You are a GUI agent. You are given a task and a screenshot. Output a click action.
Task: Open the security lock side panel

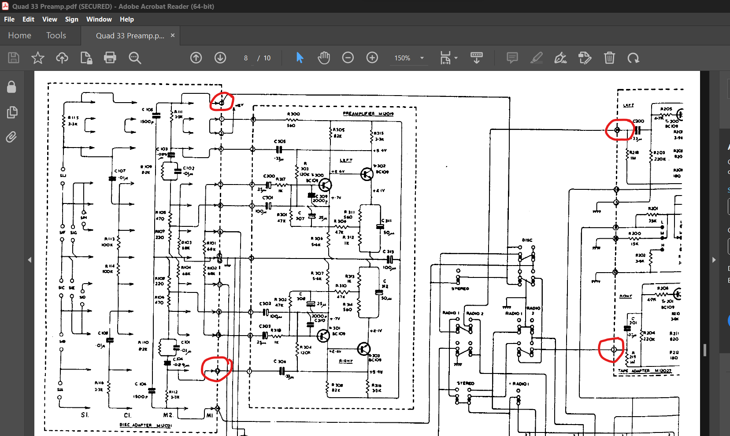pyautogui.click(x=11, y=87)
